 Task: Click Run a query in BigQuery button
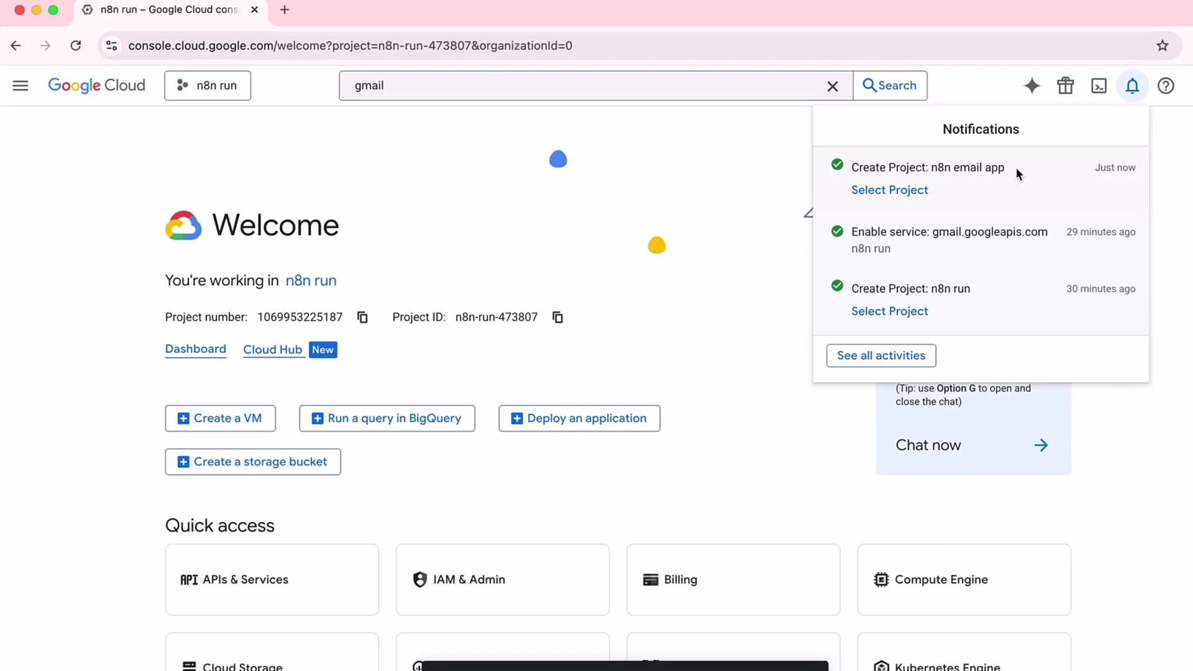(x=386, y=418)
